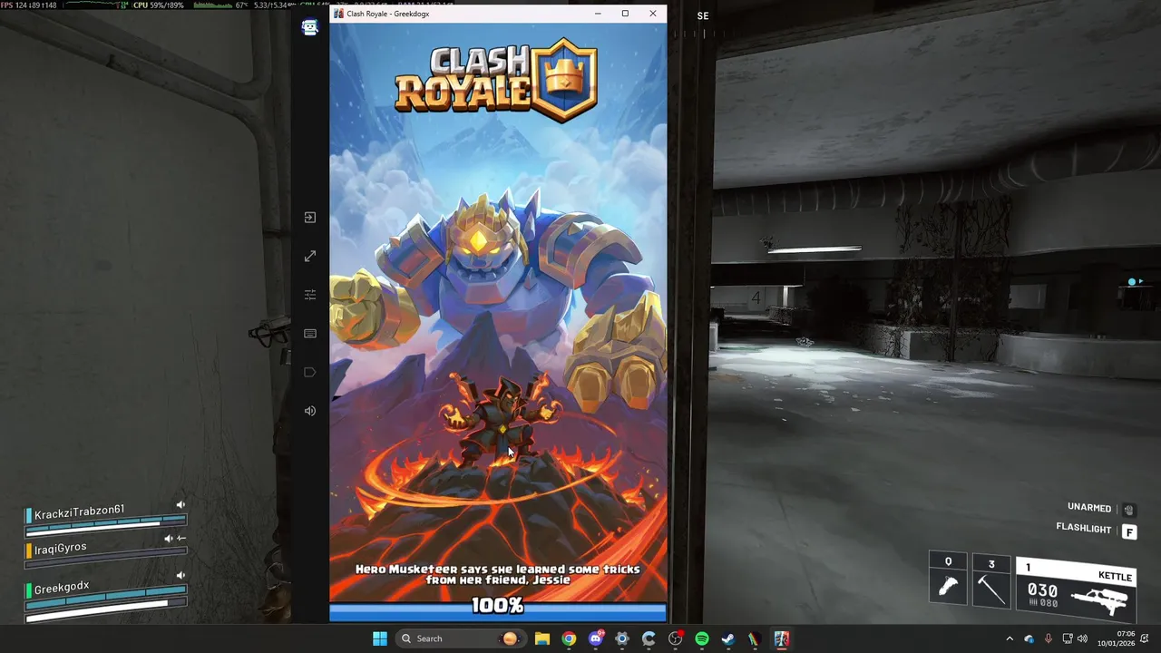Click the tag-shaped sidebar icon

click(310, 372)
